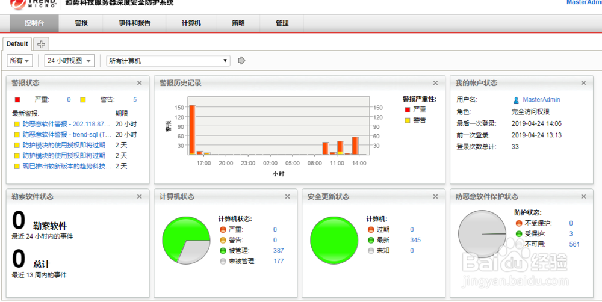Click gray 未知 ball icon

pos(371,251)
